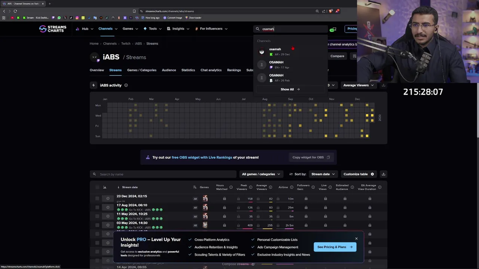This screenshot has height=269, width=479.
Task: Reload the page with refresh icon
Action: point(15,11)
